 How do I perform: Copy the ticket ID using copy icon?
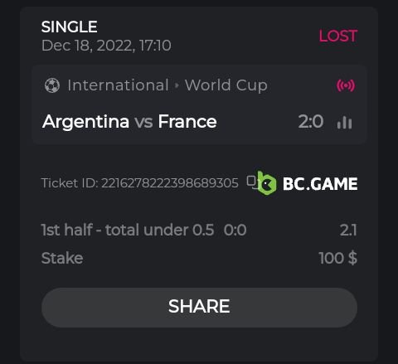coord(252,182)
